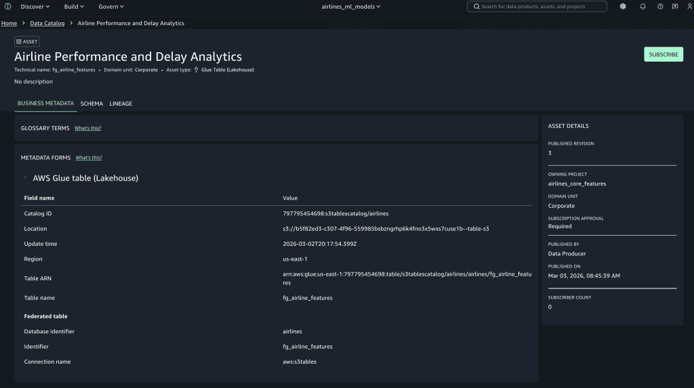Open the settings gear icon in header
This screenshot has height=388, width=694.
623,7
